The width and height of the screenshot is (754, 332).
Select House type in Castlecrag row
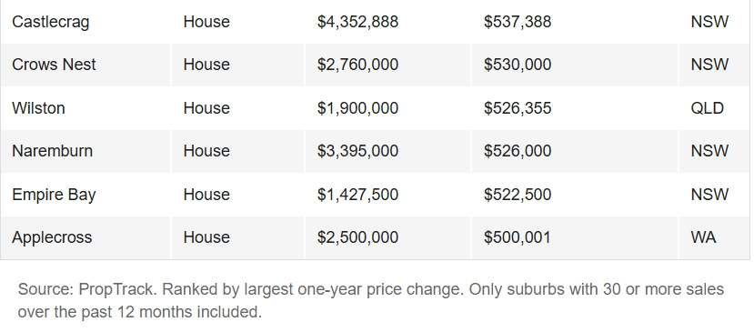206,22
